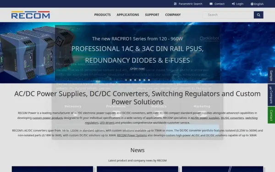Viewport: 275px width, 172px height.
Task: Open the English language selector
Action: [x=257, y=4]
